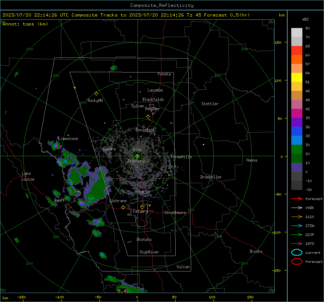Click the Sundre label
324x302 pixels.
coord(109,149)
